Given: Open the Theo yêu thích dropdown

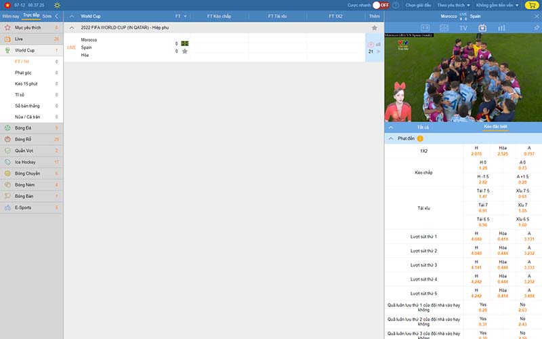Looking at the screenshot, I should 453,5.
